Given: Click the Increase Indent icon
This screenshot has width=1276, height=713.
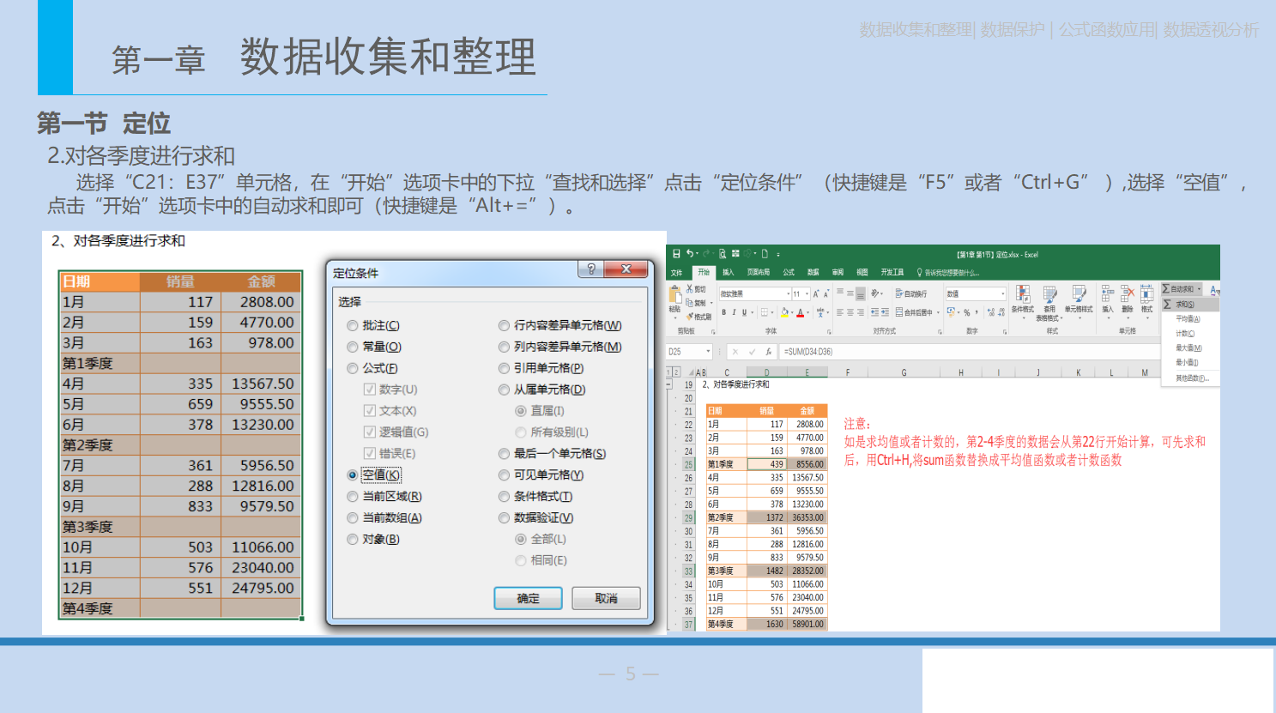Looking at the screenshot, I should (x=885, y=312).
